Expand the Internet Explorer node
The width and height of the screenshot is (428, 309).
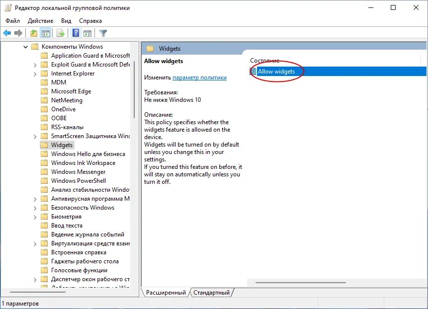tap(35, 74)
